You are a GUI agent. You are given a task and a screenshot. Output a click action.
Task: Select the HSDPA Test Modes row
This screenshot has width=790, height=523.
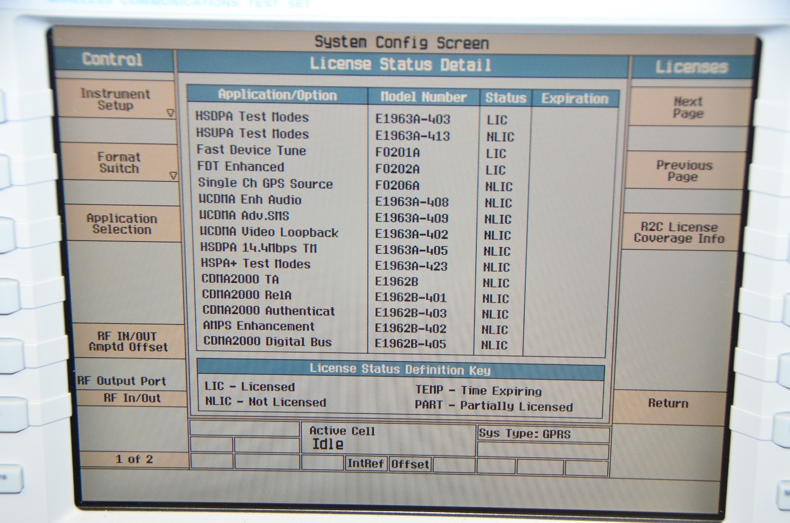(x=252, y=117)
